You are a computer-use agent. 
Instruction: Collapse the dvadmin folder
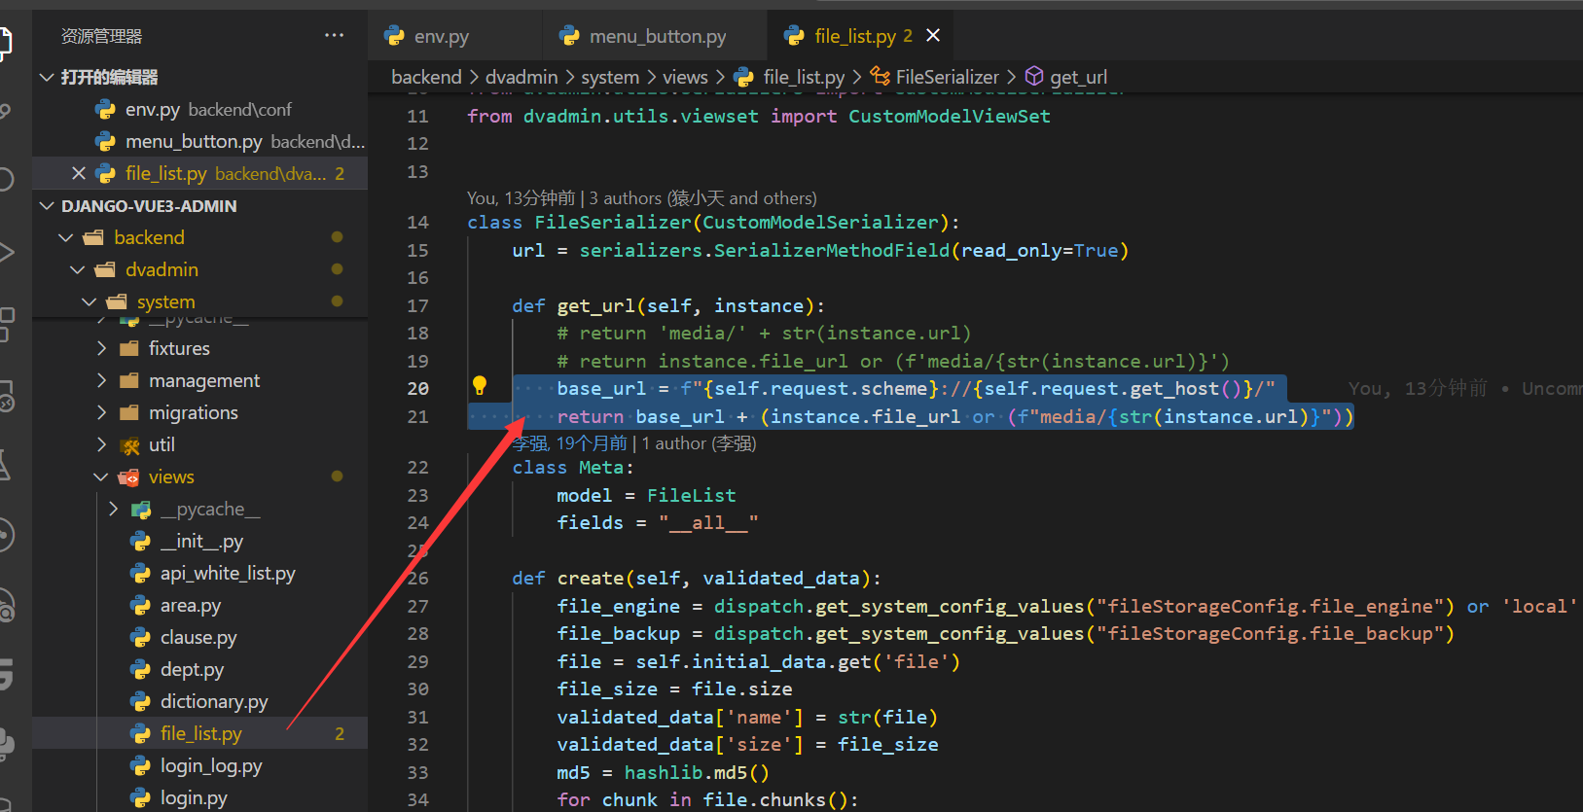click(x=78, y=269)
